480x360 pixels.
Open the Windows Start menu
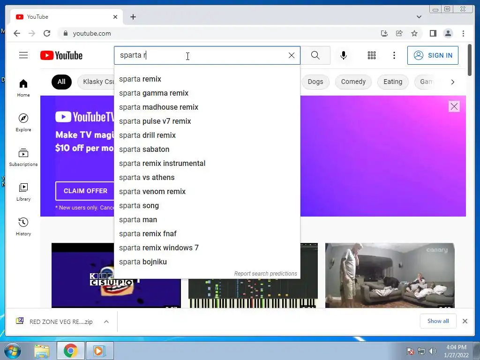12,351
